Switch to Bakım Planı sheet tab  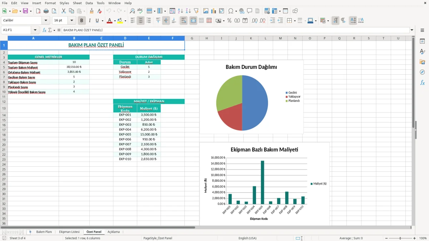pyautogui.click(x=44, y=232)
